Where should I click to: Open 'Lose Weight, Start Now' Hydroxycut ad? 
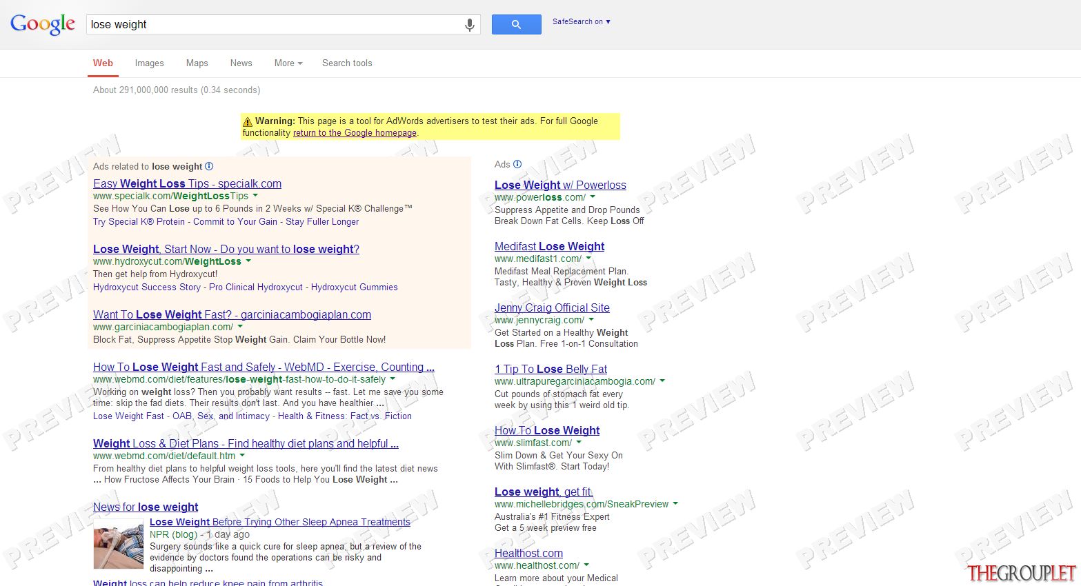tap(226, 249)
